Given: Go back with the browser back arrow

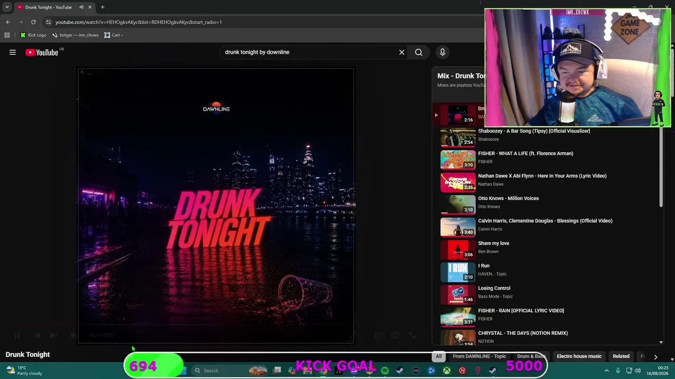Looking at the screenshot, I should [x=8, y=22].
